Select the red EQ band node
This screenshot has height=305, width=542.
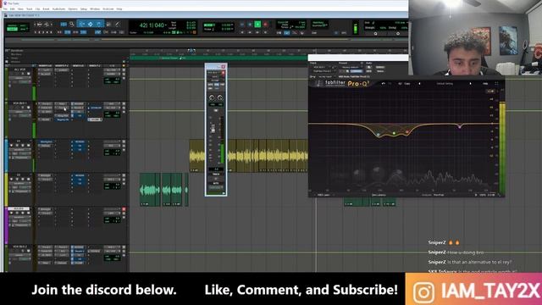click(x=407, y=132)
